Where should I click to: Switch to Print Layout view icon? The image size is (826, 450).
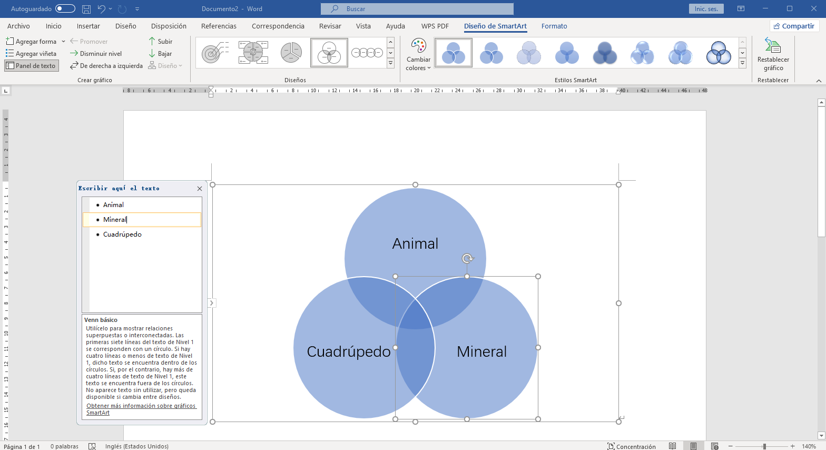pos(693,446)
